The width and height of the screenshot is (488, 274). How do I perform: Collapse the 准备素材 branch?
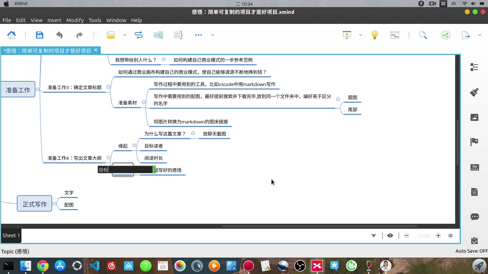144,102
